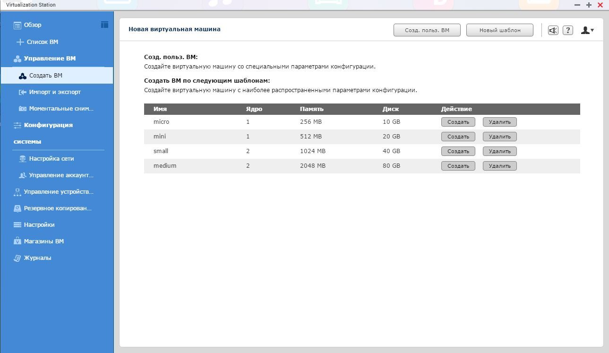This screenshot has height=353, width=609.
Task: Open the user account dropdown
Action: (x=587, y=30)
